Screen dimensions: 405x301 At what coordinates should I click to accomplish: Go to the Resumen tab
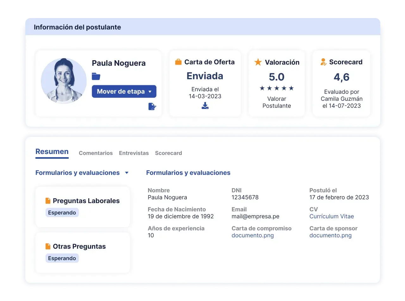pyautogui.click(x=52, y=152)
